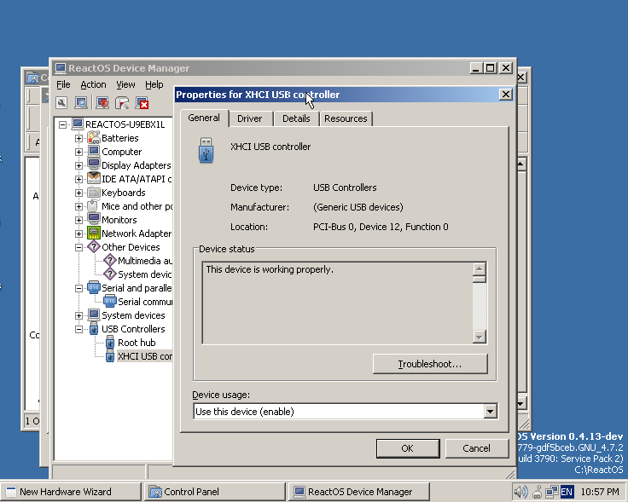Open the File menu
Image resolution: width=628 pixels, height=502 pixels.
[x=63, y=84]
